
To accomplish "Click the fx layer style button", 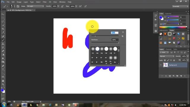I will pyautogui.click(x=166, y=76).
